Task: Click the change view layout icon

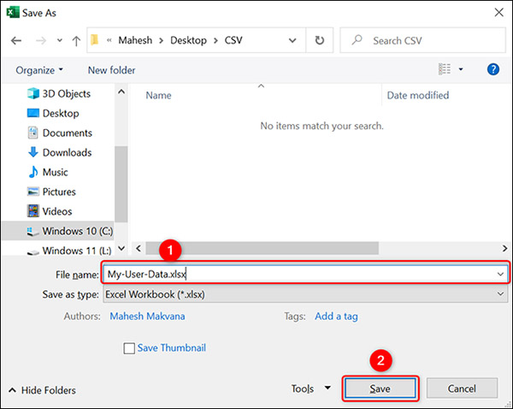Action: (444, 69)
